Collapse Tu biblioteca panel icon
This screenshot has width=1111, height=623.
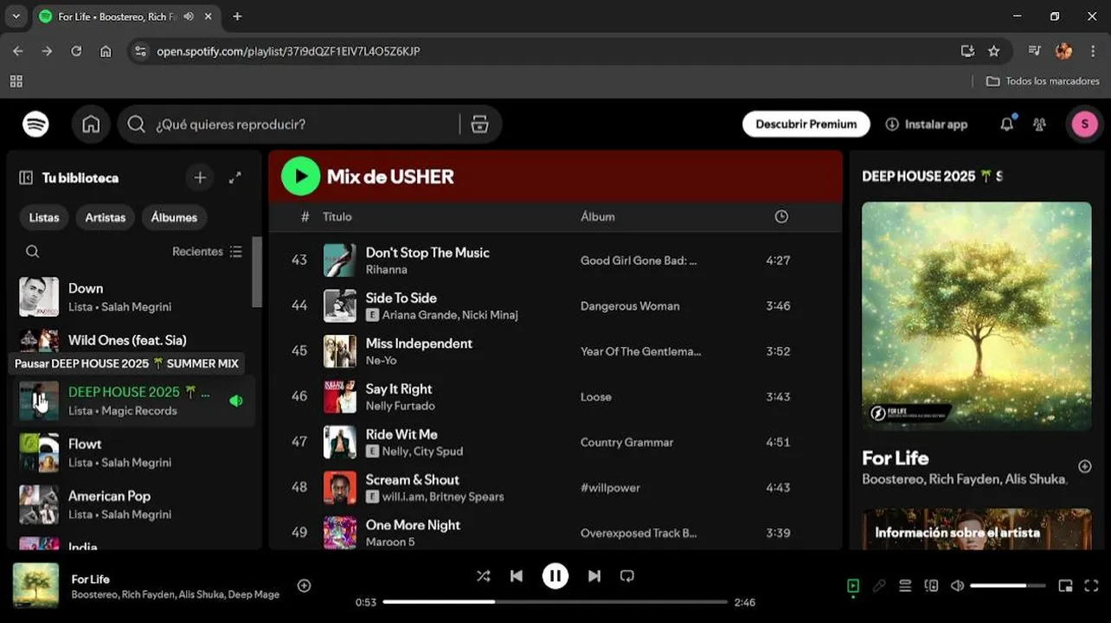[26, 177]
